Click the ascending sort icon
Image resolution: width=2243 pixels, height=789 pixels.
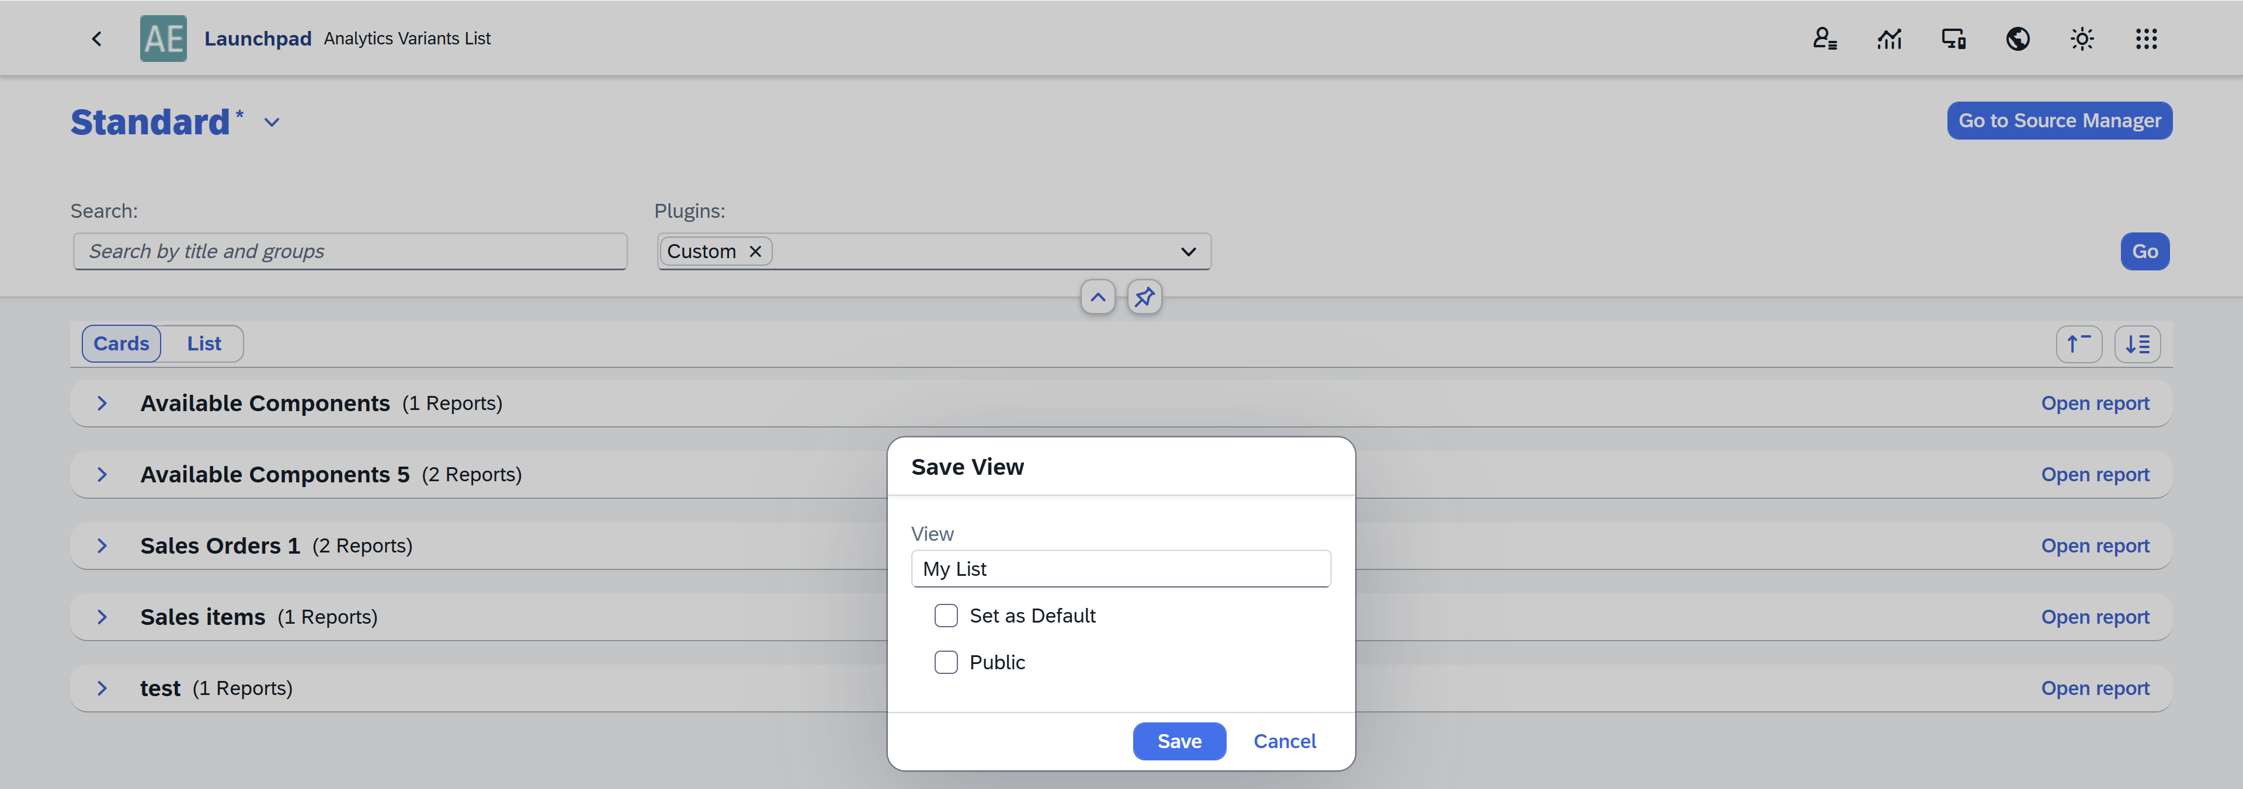[x=2078, y=343]
